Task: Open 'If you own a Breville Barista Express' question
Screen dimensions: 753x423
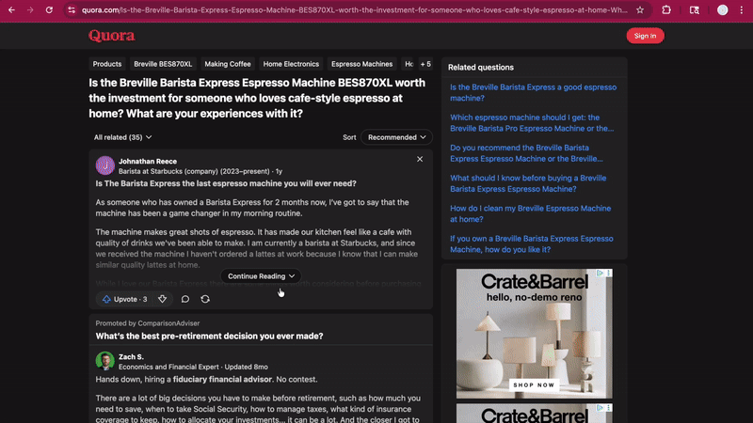Action: (531, 243)
